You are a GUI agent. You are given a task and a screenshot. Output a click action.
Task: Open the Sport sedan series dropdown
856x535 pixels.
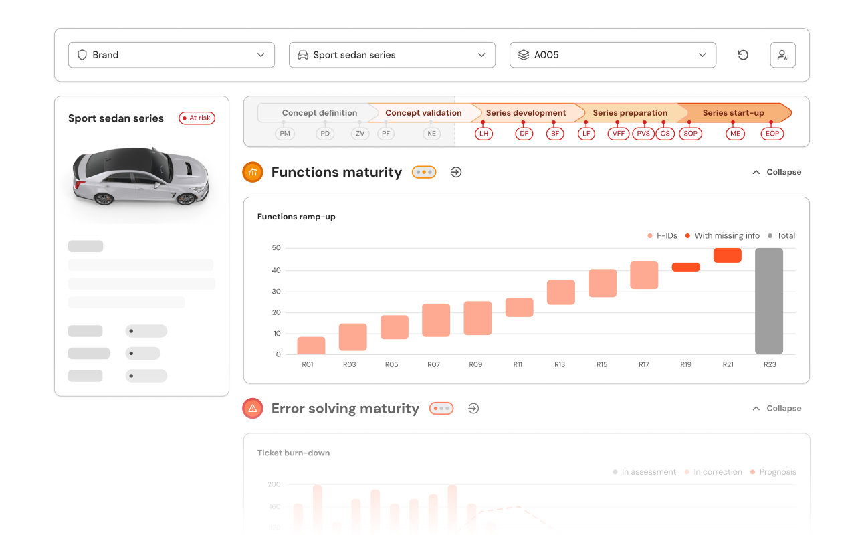point(392,55)
